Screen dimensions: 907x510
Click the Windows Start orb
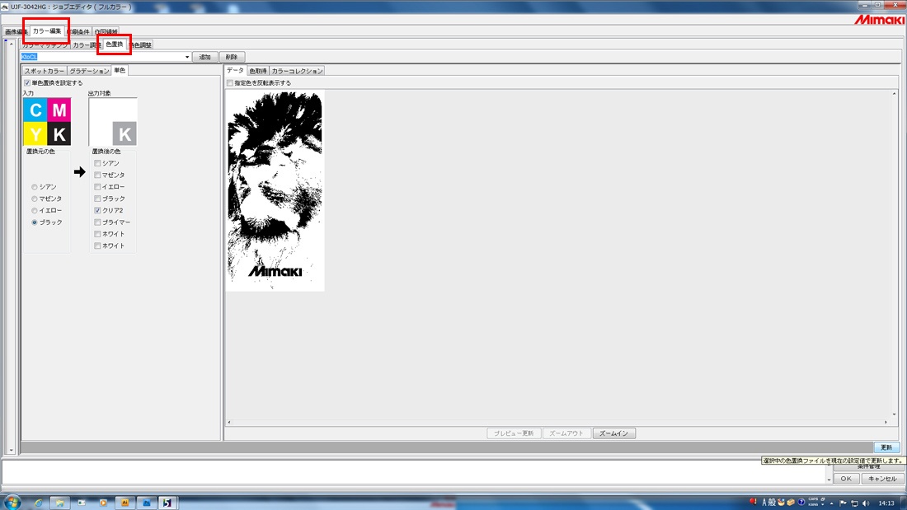point(12,502)
